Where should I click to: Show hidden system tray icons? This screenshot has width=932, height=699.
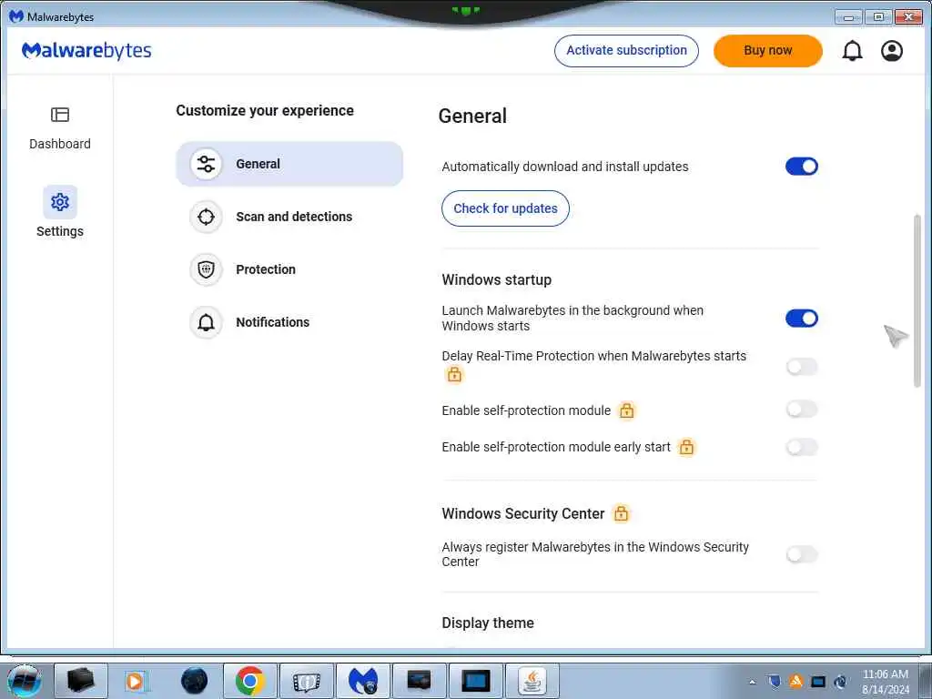point(752,682)
